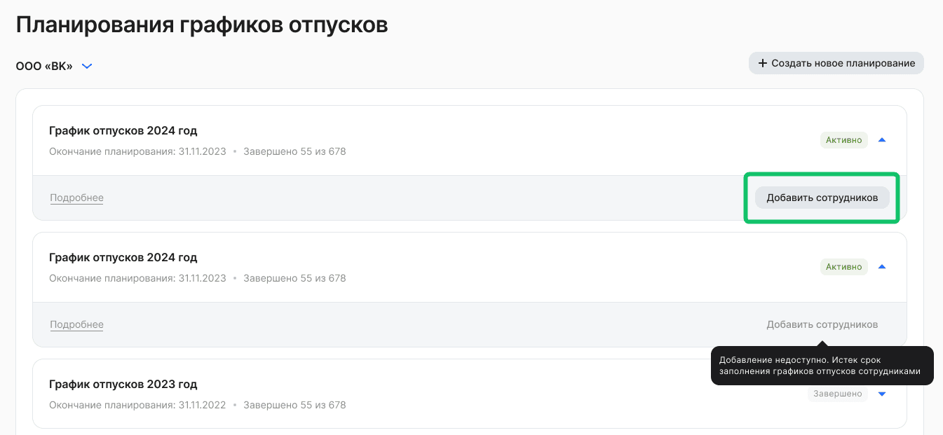Click the text Окончание планирования: 31.11.2022
The image size is (943, 435).
(x=137, y=405)
